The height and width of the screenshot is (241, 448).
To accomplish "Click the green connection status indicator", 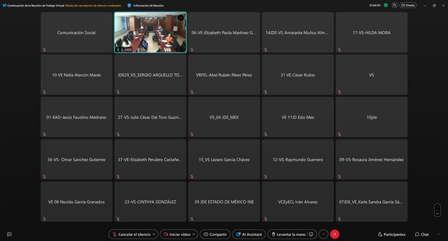I will (x=386, y=5).
